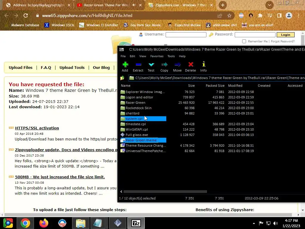Select the Copy toolbar icon in 7-Zip
Viewport: 305px width, 229px height.
[x=164, y=67]
